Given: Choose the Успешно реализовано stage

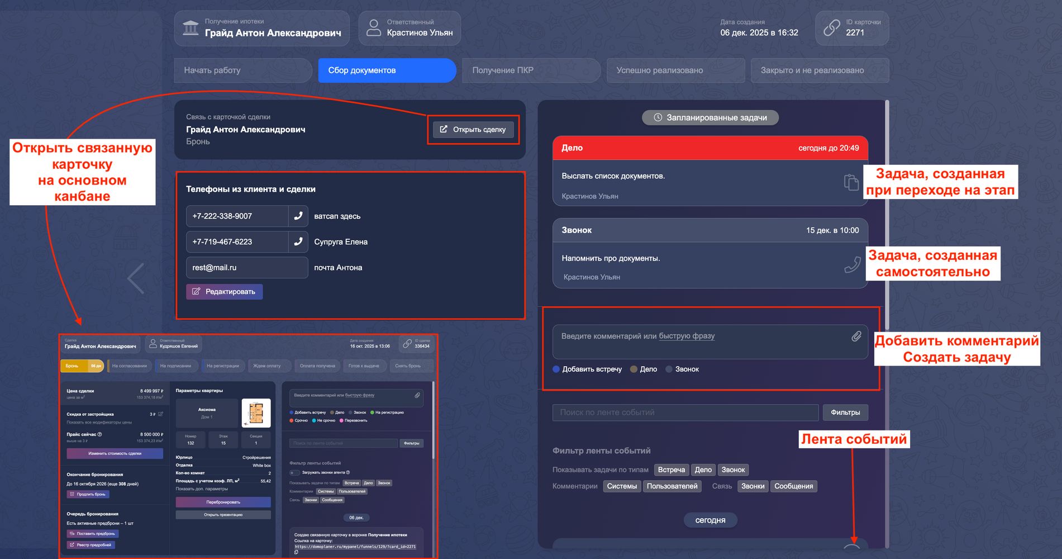Looking at the screenshot, I should (x=675, y=70).
